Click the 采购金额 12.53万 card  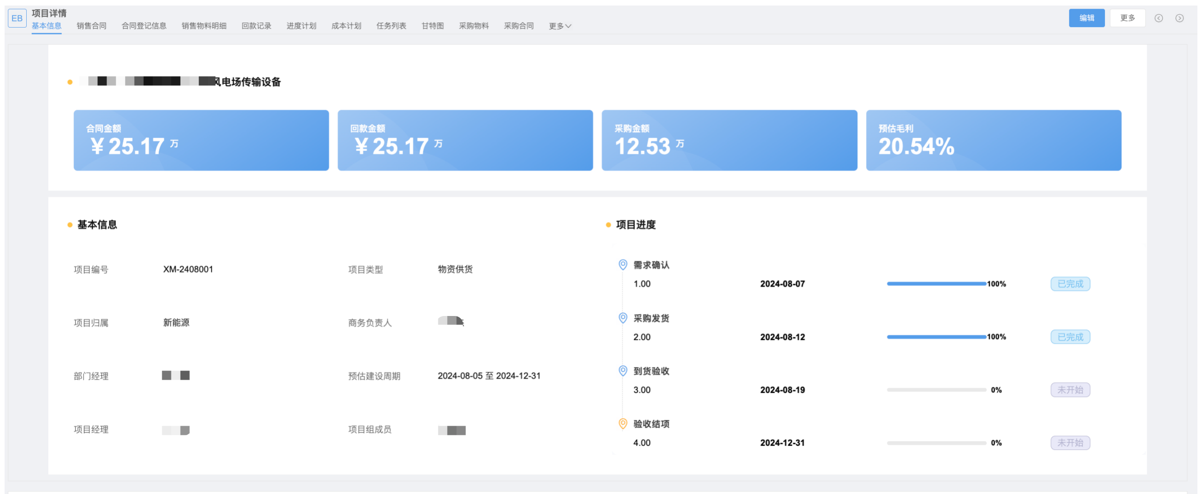[729, 140]
